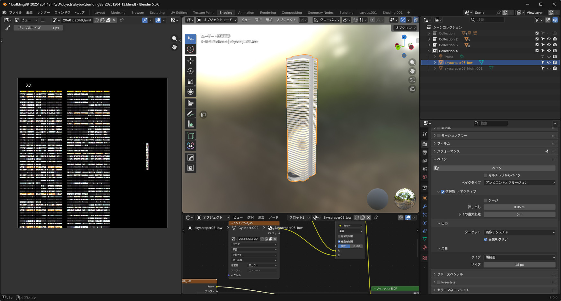Hide skyscraper05_low with the eye icon
This screenshot has height=301, width=561.
tap(549, 63)
